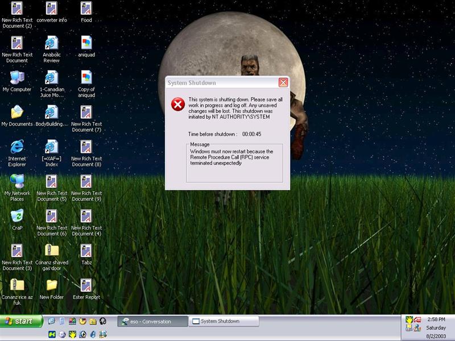Select the Internet Explorer desktop icon

tap(17, 153)
